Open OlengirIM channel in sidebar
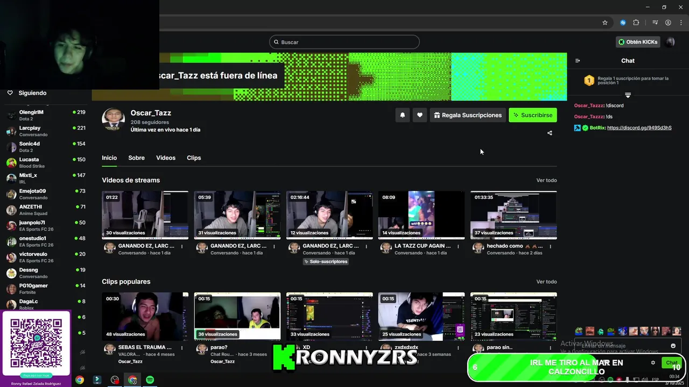The image size is (689, 387). pyautogui.click(x=46, y=115)
